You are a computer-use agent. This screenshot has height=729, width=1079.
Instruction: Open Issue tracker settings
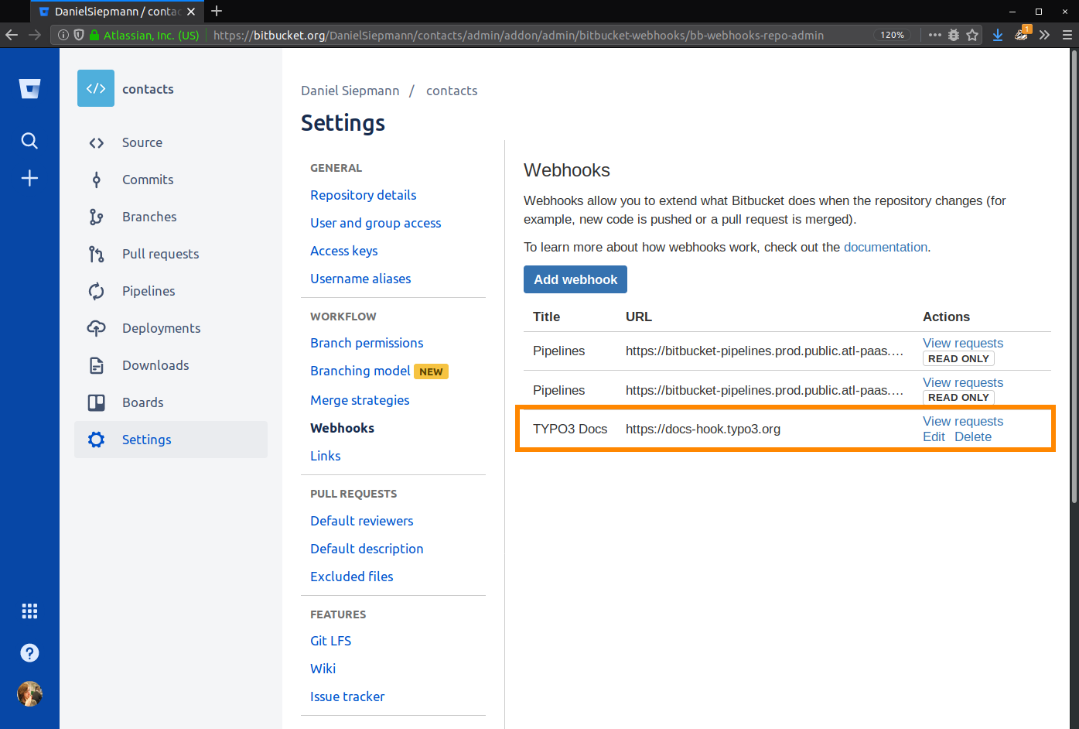click(x=347, y=696)
